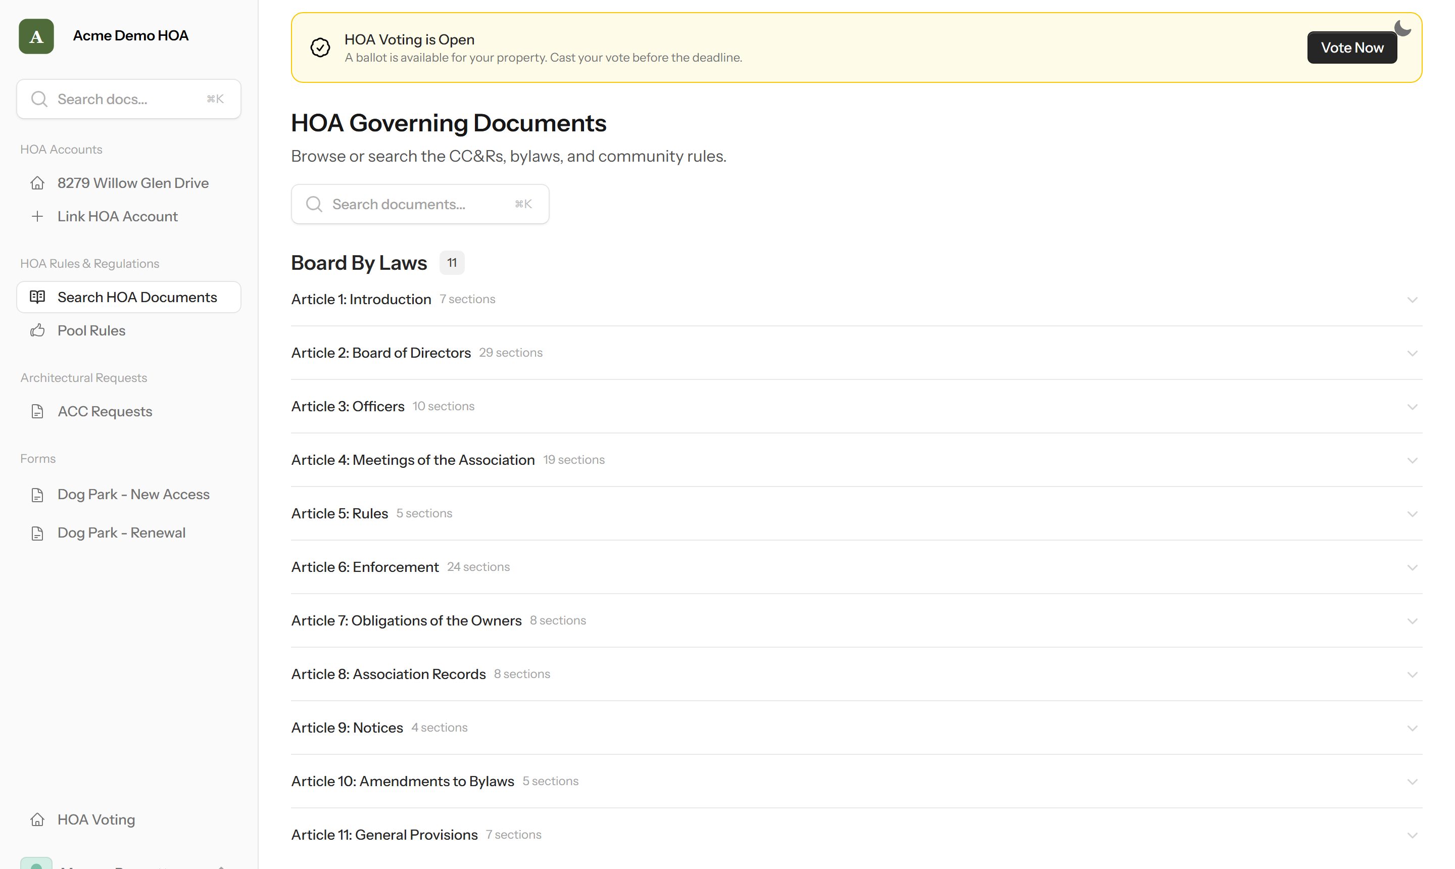Click the file icon for Dog Park - New Access

[x=37, y=495]
